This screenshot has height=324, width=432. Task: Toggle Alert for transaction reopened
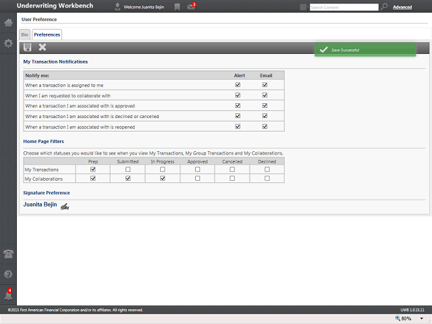coord(238,126)
